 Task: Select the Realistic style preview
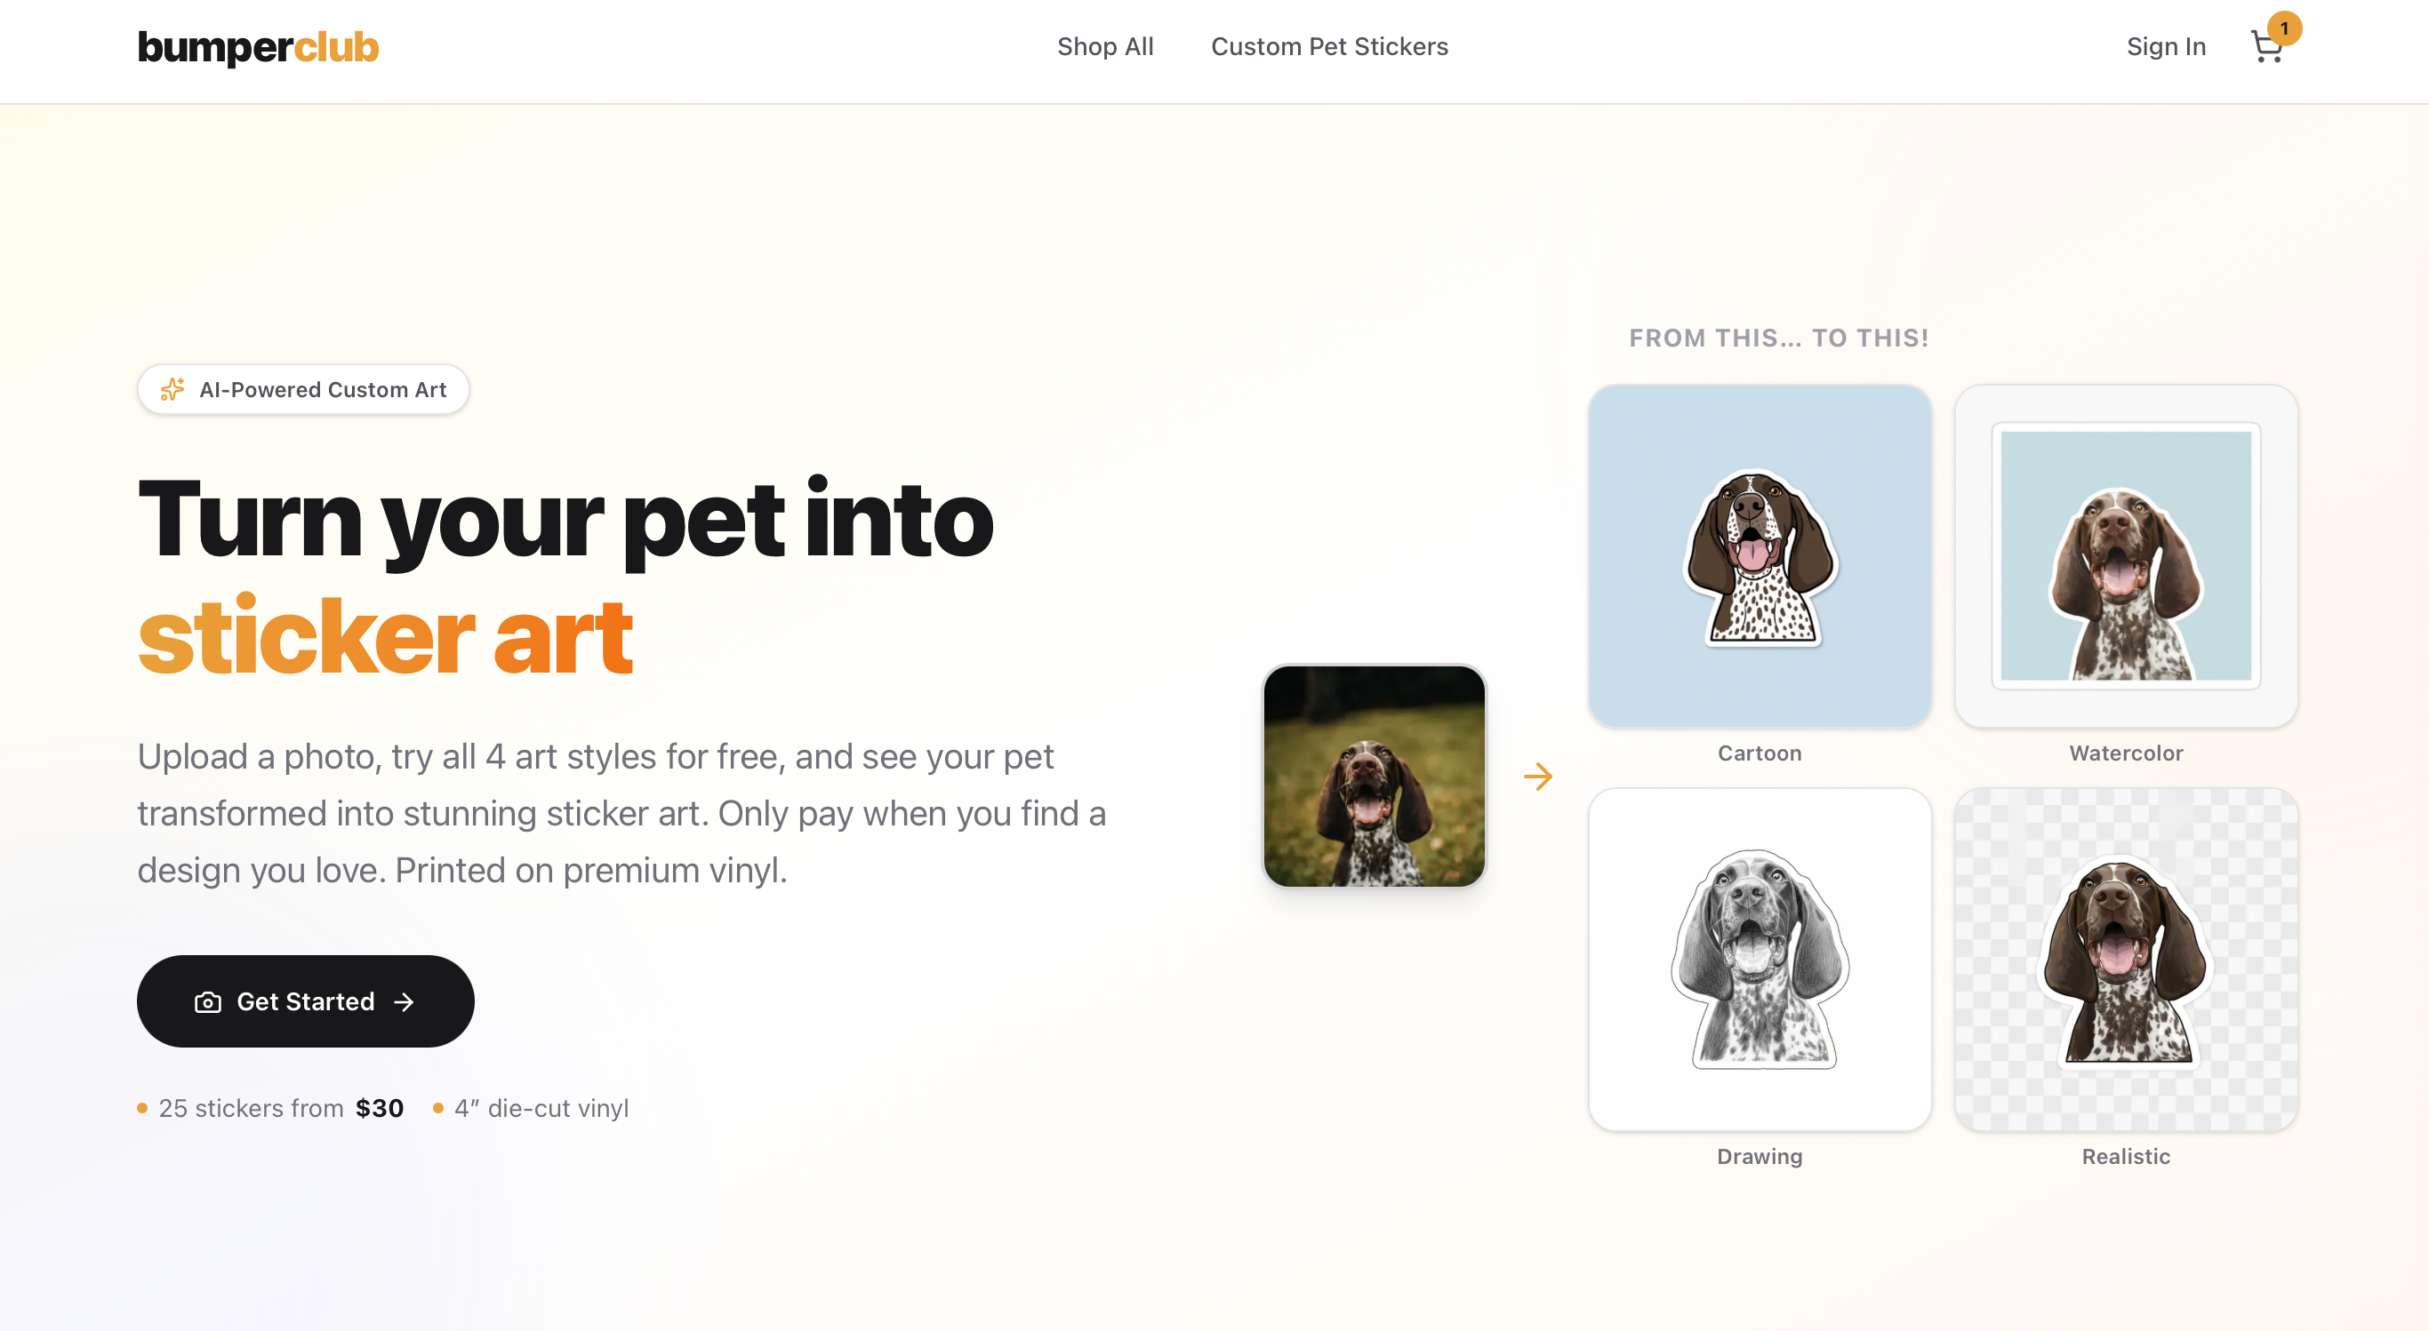click(2127, 960)
